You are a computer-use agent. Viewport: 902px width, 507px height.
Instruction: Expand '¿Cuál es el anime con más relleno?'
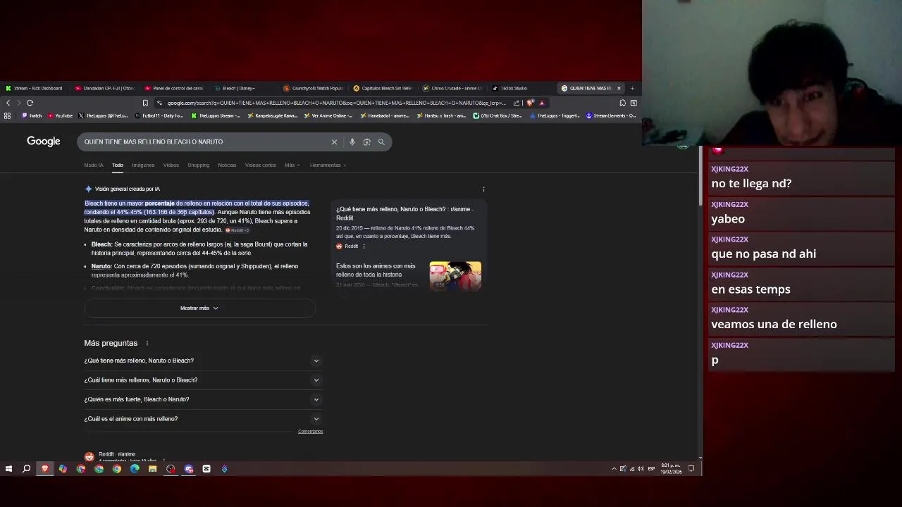click(x=203, y=419)
